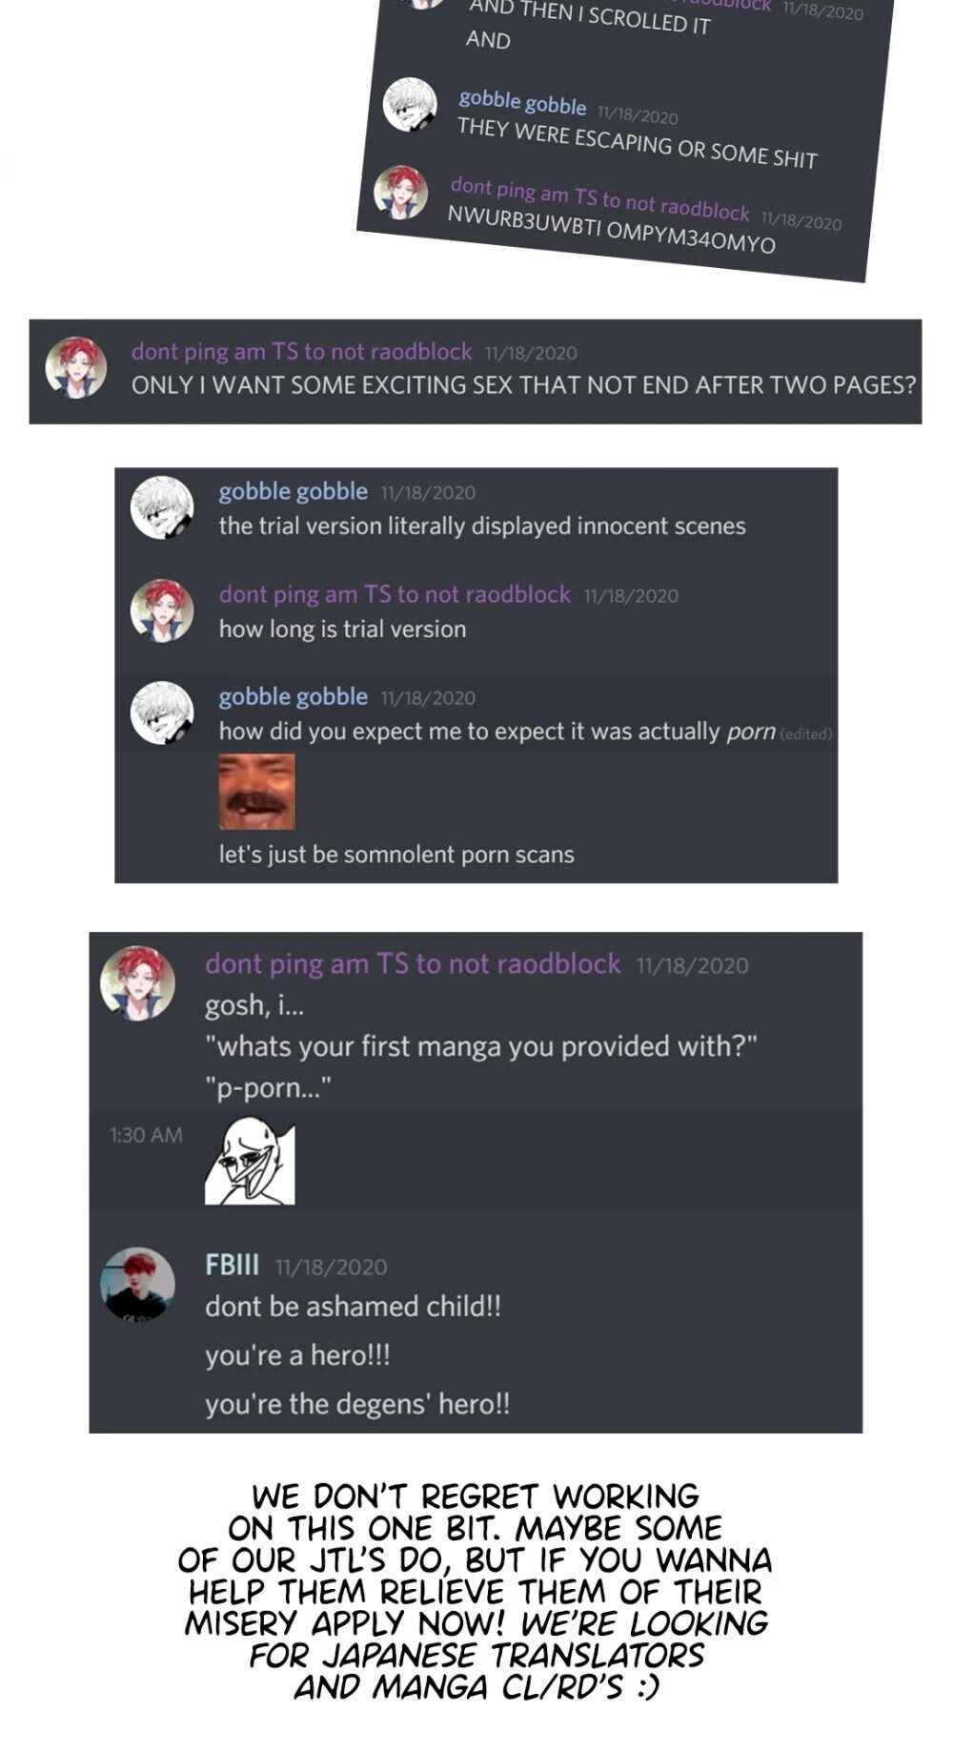Click 'let's just be somnolent porn scans' message
Viewport: 953px width, 1754px height.
click(396, 855)
